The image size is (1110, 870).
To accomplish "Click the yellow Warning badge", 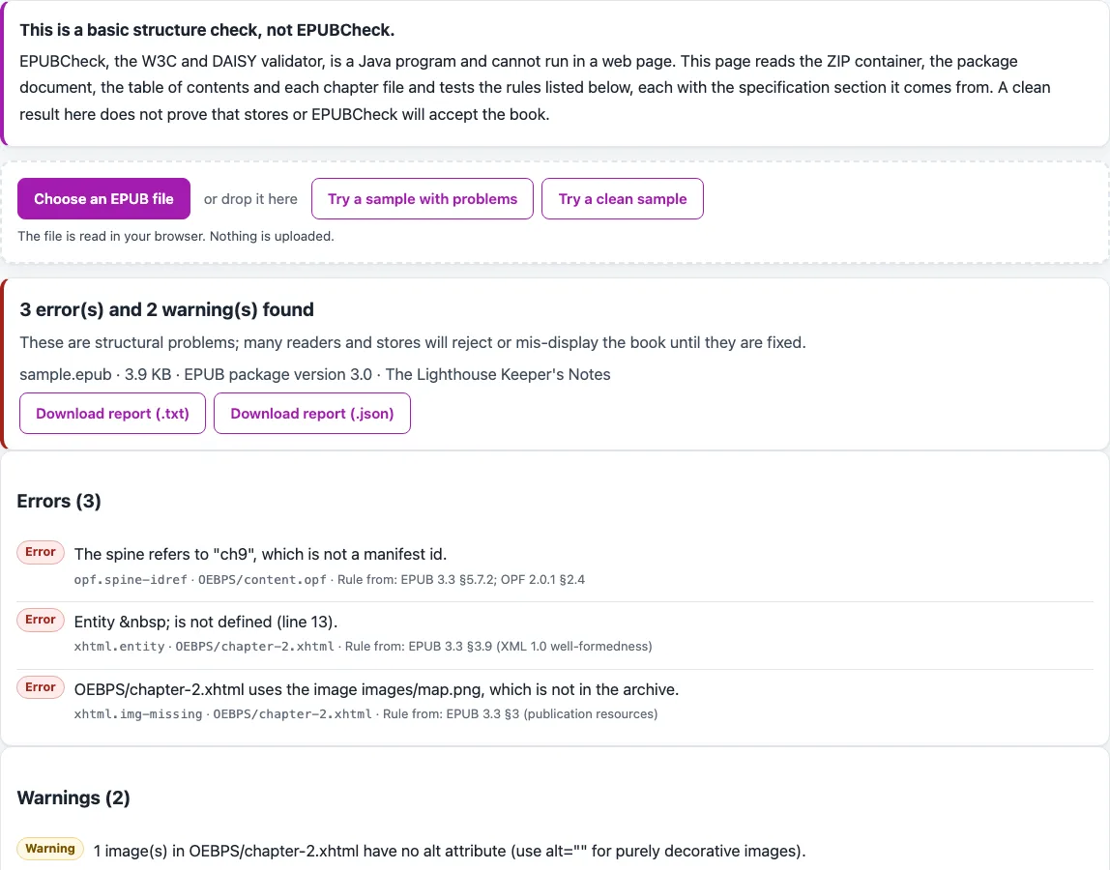I will click(50, 849).
